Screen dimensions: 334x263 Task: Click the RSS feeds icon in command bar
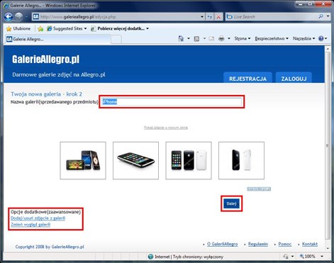(196, 38)
